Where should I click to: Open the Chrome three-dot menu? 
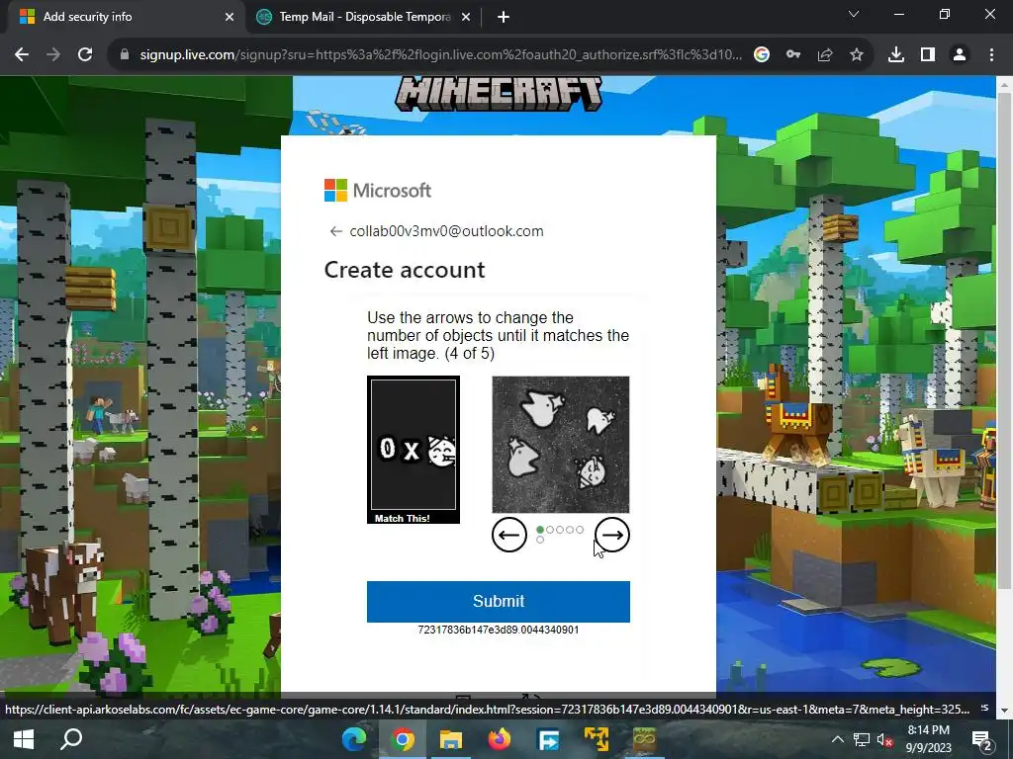click(991, 55)
